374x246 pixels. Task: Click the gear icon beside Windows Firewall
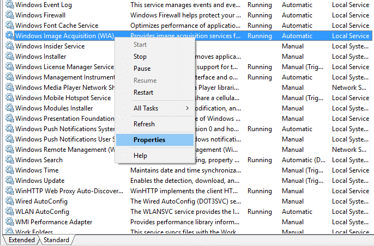point(10,15)
